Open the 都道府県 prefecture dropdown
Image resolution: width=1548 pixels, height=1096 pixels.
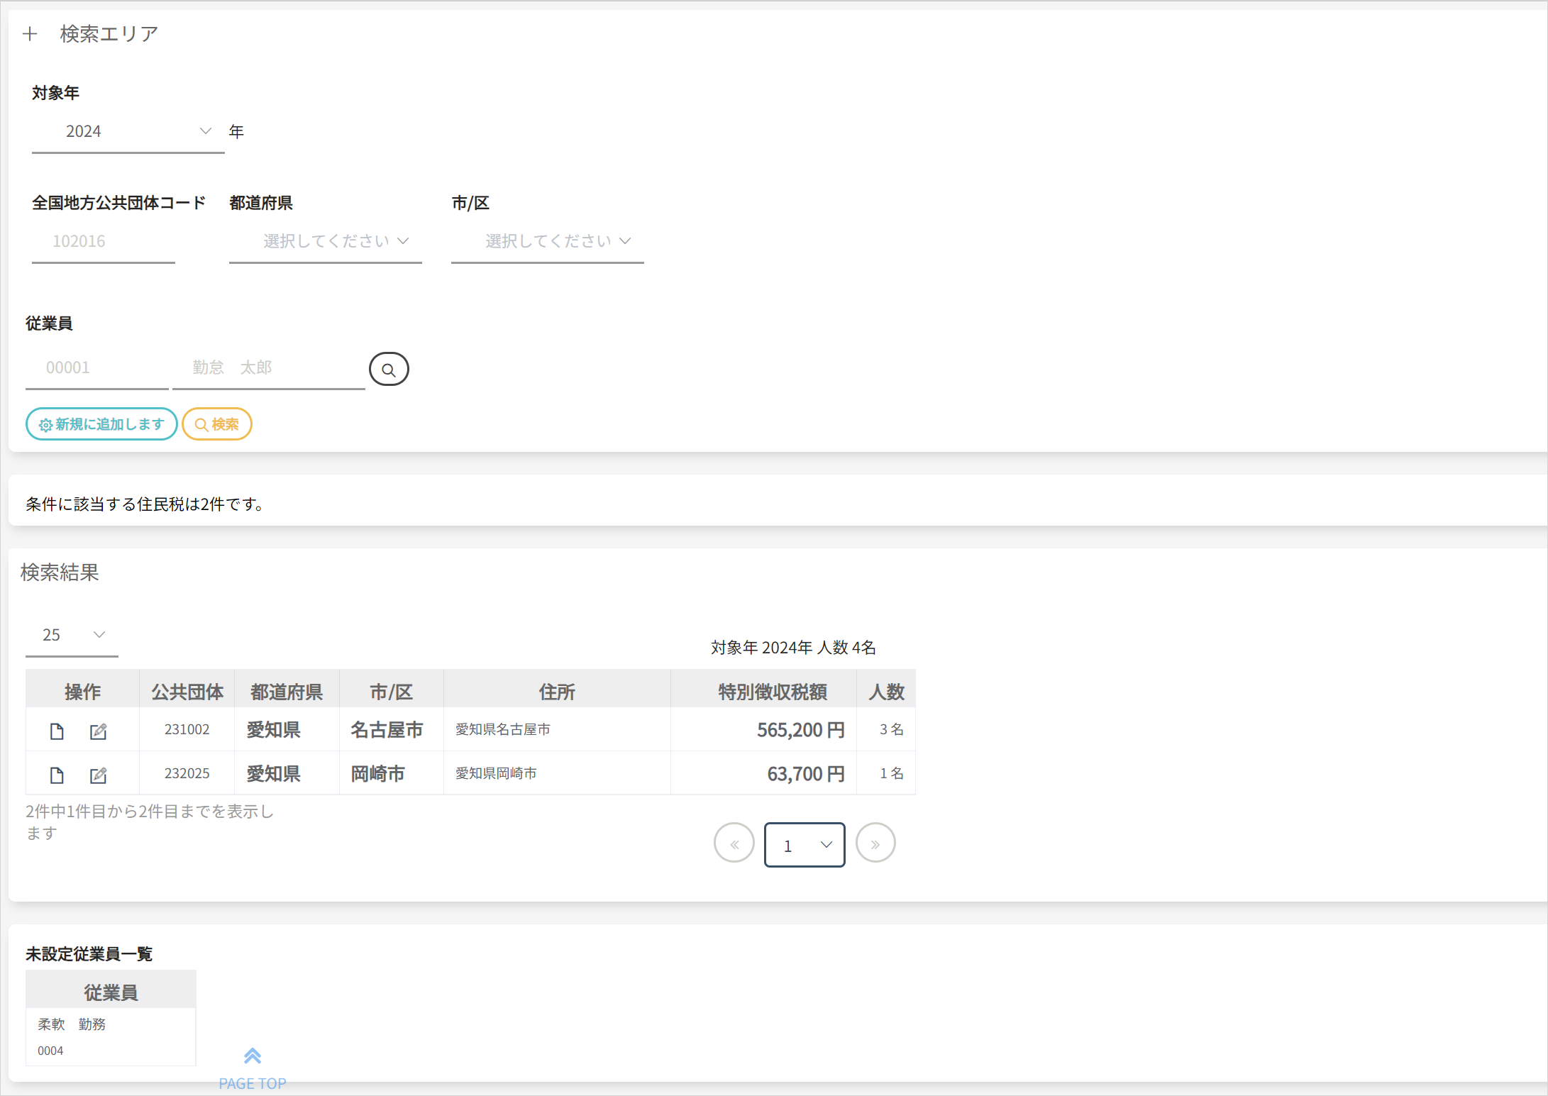tap(326, 242)
